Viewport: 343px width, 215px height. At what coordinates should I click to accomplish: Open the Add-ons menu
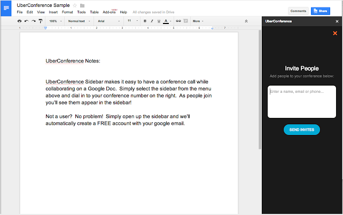(x=109, y=12)
